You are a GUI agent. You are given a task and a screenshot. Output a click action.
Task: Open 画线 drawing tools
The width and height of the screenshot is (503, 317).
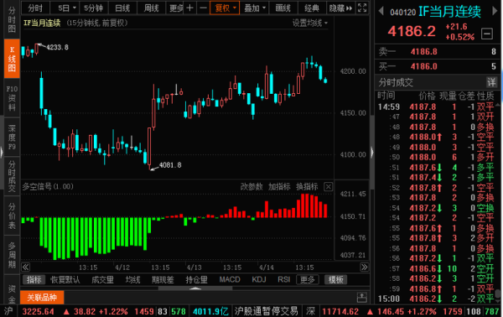pyautogui.click(x=283, y=8)
